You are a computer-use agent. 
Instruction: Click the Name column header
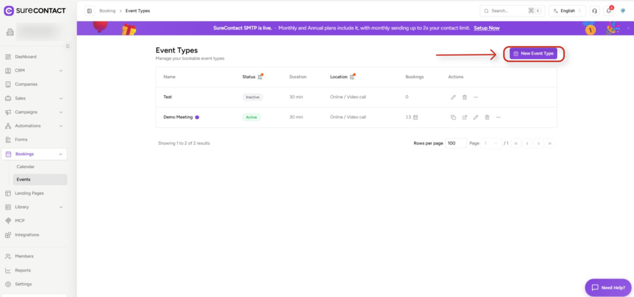point(170,77)
